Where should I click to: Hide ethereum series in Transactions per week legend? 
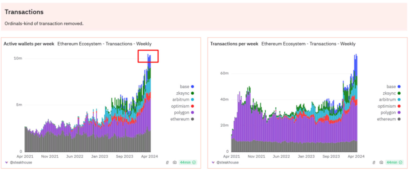(x=386, y=119)
